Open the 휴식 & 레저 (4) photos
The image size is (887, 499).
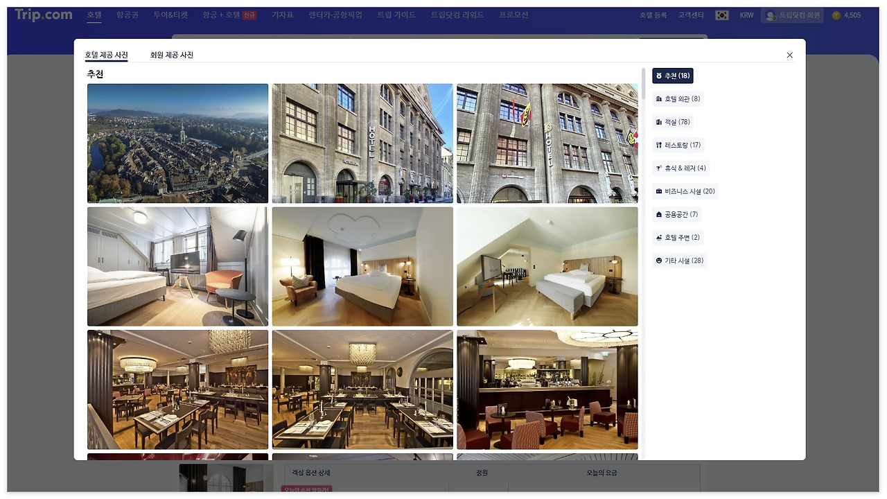(x=681, y=168)
